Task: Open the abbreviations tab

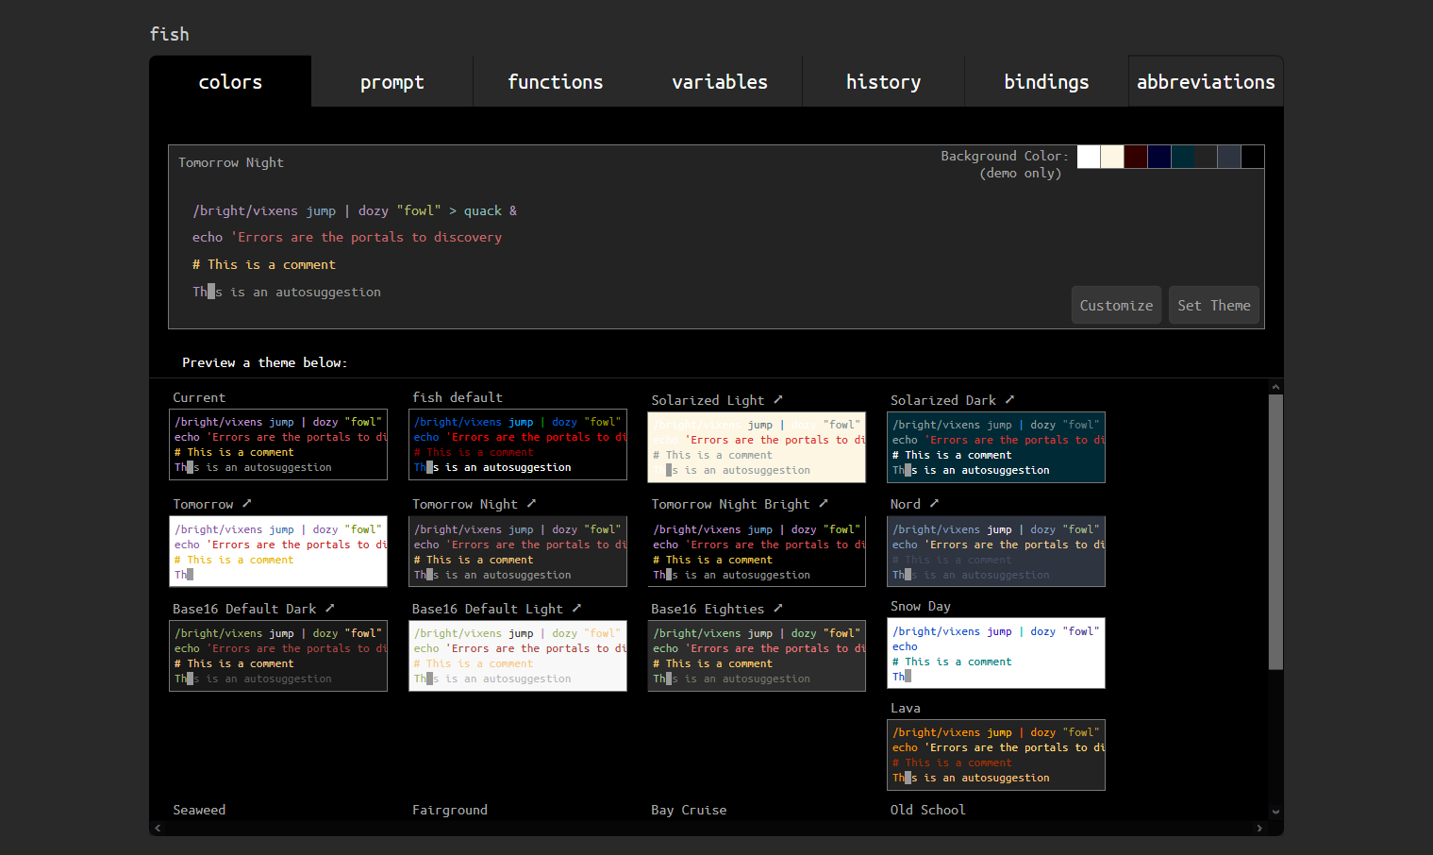Action: [x=1206, y=82]
